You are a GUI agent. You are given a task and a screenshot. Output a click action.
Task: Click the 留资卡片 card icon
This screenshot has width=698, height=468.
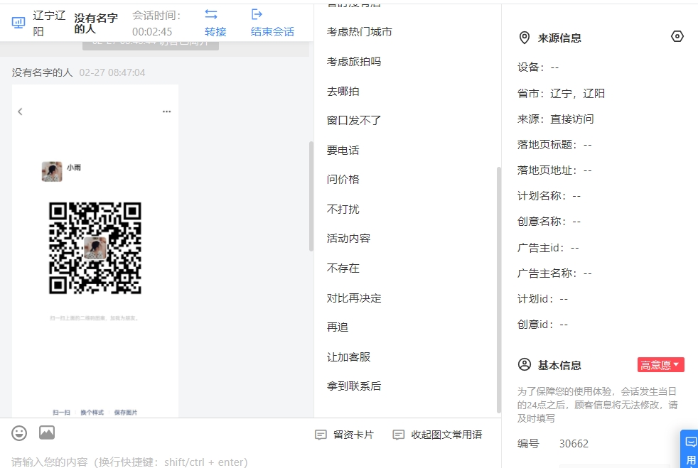pos(321,435)
